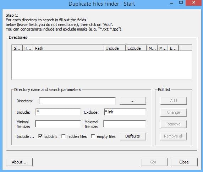This screenshot has width=203, height=172.
Task: Click the Add button in Edit list
Action: pos(174,101)
